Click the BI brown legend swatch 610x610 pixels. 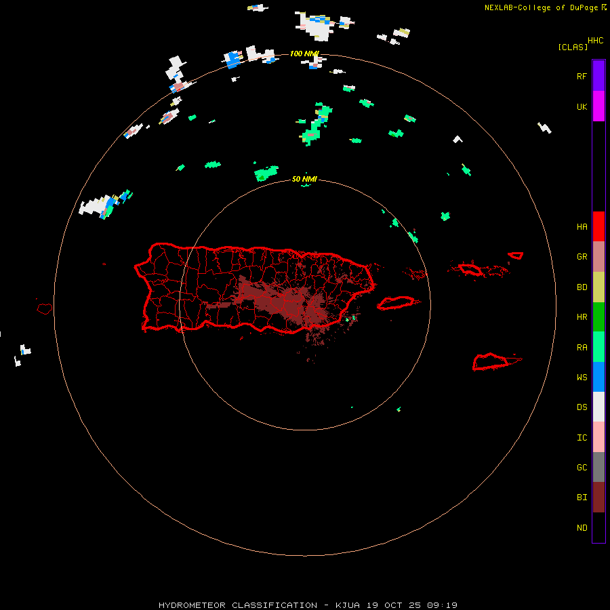(598, 497)
